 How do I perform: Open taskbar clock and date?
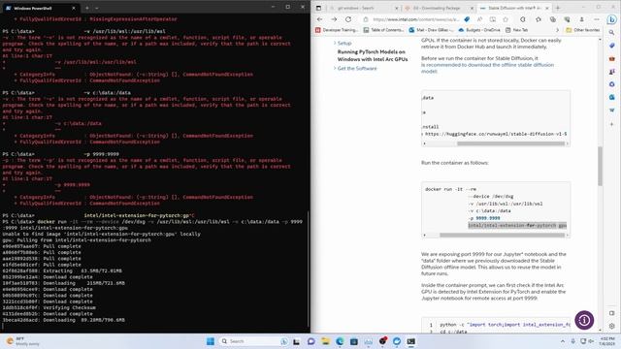click(606, 341)
